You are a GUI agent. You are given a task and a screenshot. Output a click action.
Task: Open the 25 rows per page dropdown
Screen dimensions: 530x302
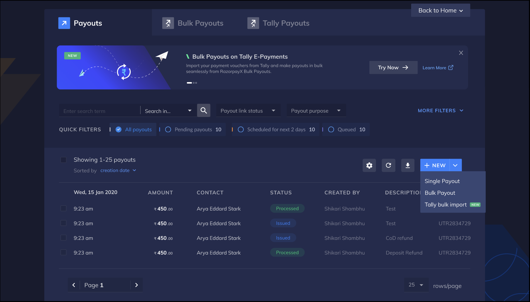coord(416,285)
